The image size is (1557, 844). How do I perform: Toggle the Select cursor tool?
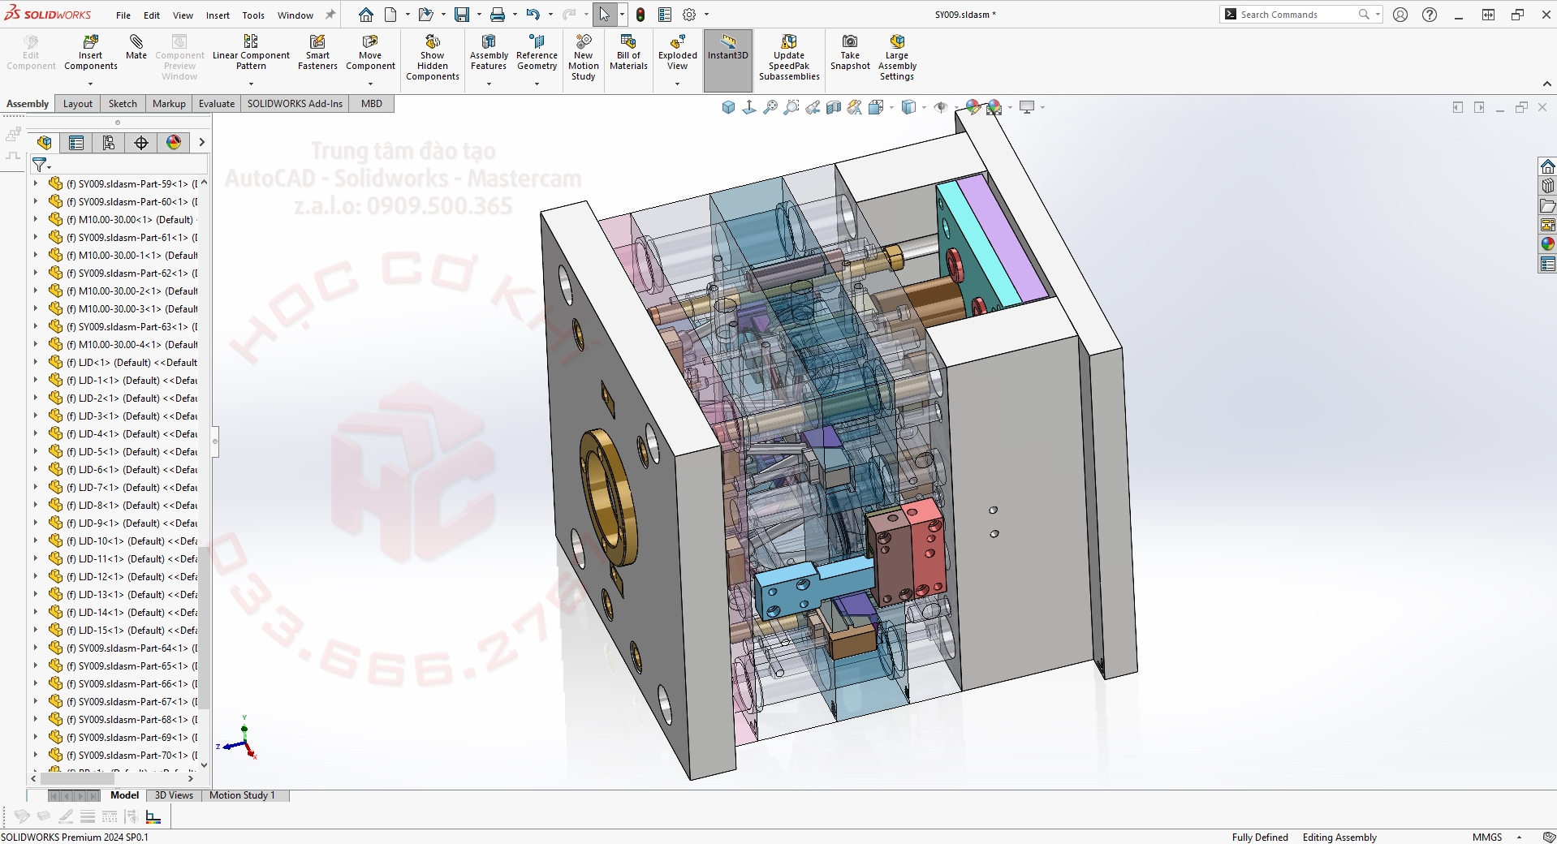[x=604, y=15]
